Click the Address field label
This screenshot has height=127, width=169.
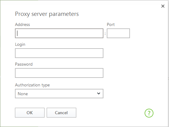click(22, 24)
